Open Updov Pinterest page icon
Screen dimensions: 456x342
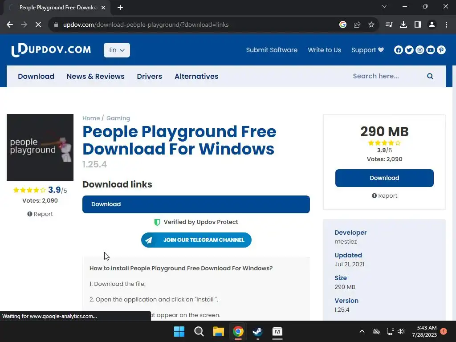441,50
